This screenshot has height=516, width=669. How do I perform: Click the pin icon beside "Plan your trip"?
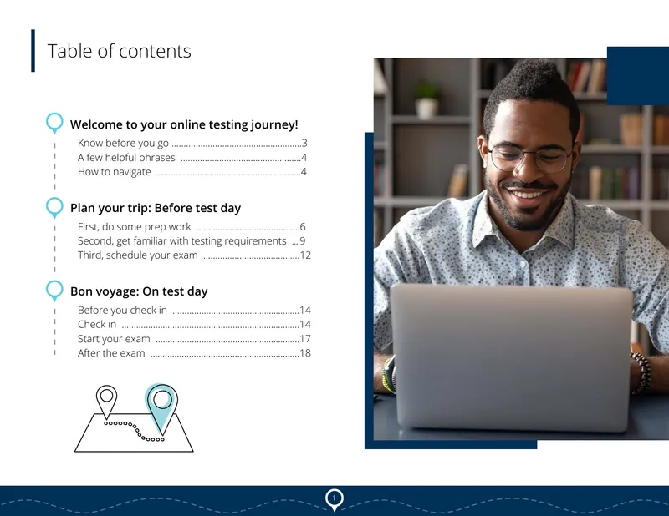point(54,208)
